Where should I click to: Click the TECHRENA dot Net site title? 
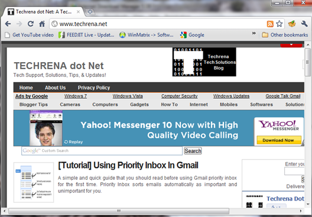tap(58, 66)
